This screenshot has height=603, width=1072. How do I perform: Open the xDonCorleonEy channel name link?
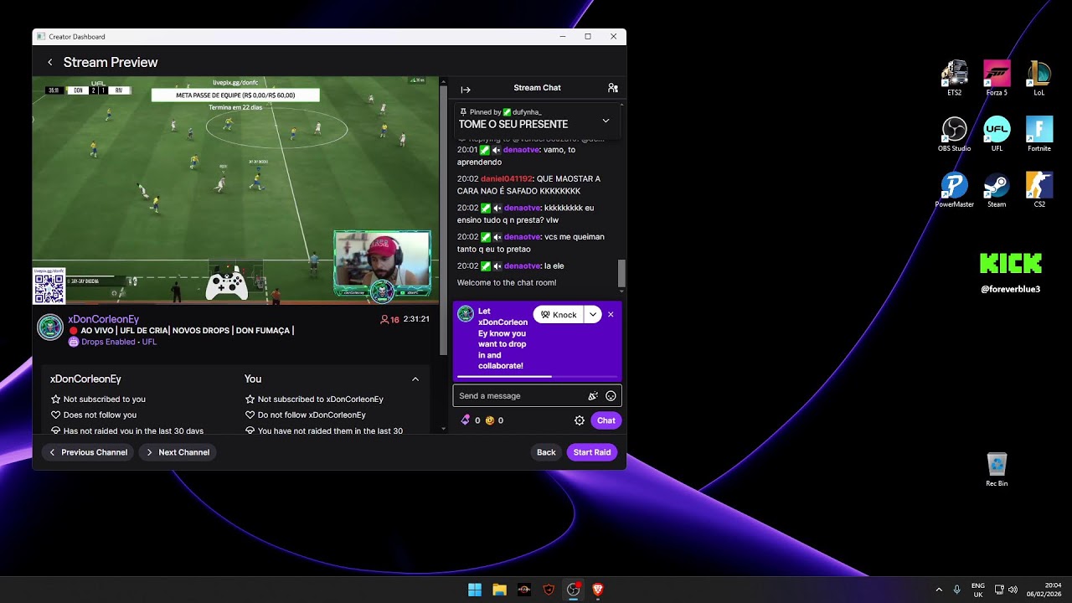tap(104, 319)
